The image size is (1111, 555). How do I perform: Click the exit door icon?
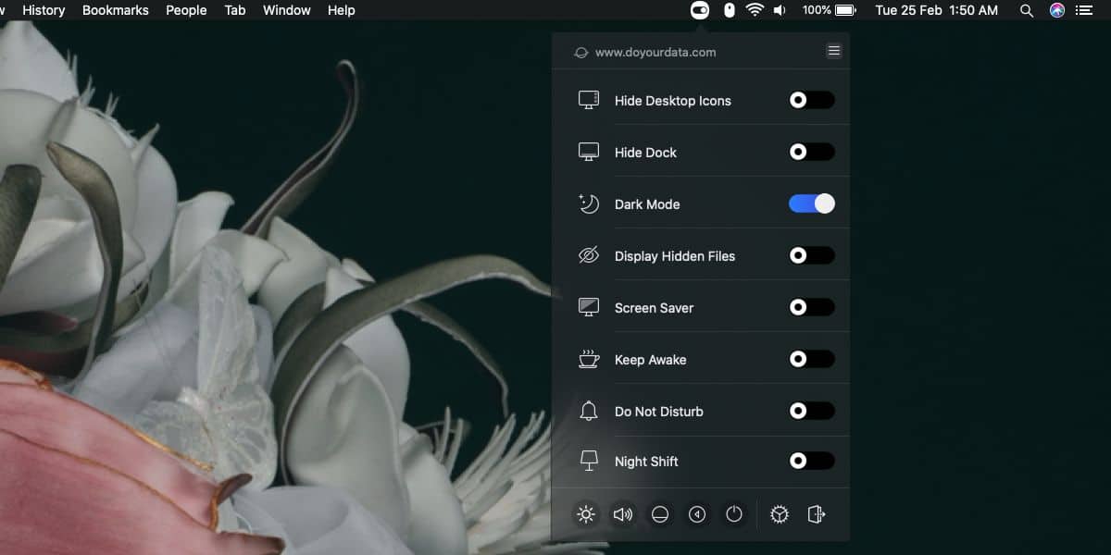coord(817,514)
